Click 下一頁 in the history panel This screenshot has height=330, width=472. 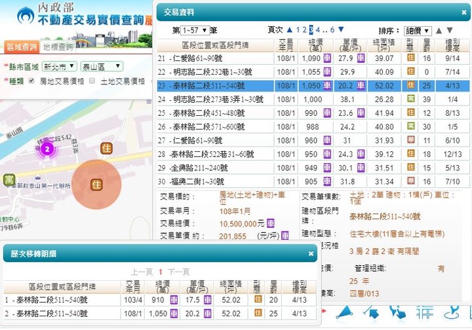coord(178,272)
